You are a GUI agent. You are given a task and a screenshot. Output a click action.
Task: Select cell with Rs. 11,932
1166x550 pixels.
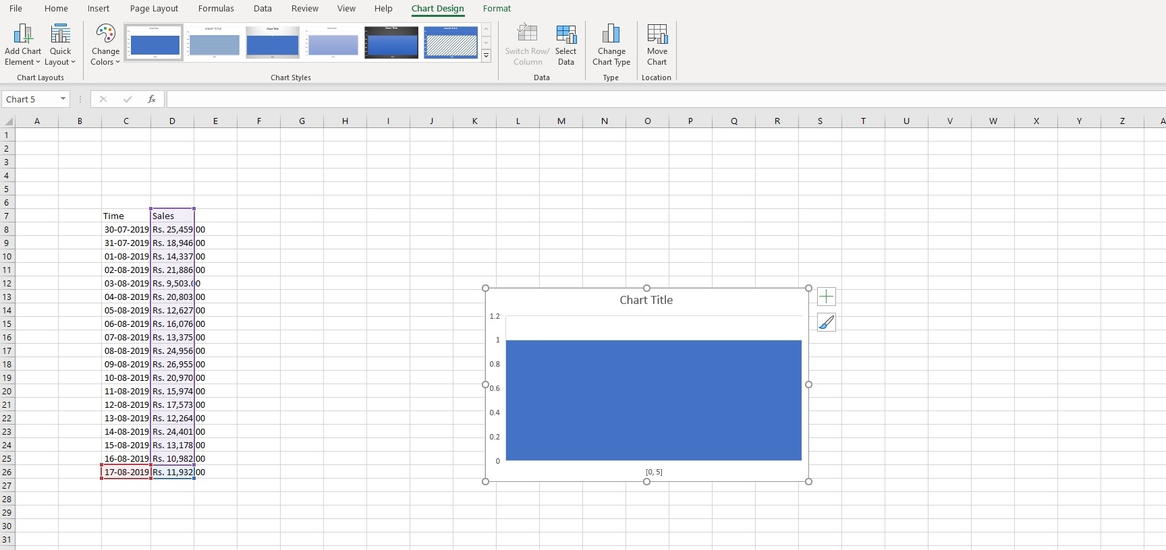coord(172,472)
